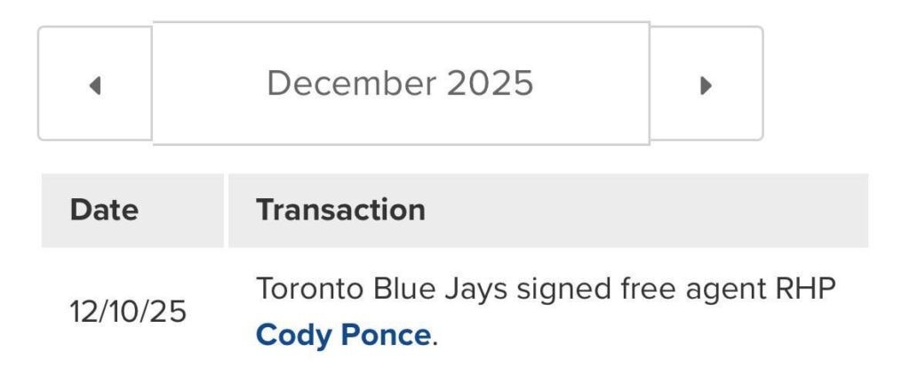This screenshot has width=910, height=392.
Task: Select the December 2025 month selector
Action: tap(401, 83)
